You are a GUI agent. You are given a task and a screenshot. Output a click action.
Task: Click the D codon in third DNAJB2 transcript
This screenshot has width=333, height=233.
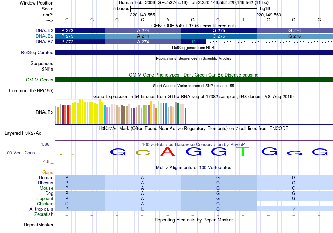tap(193, 42)
